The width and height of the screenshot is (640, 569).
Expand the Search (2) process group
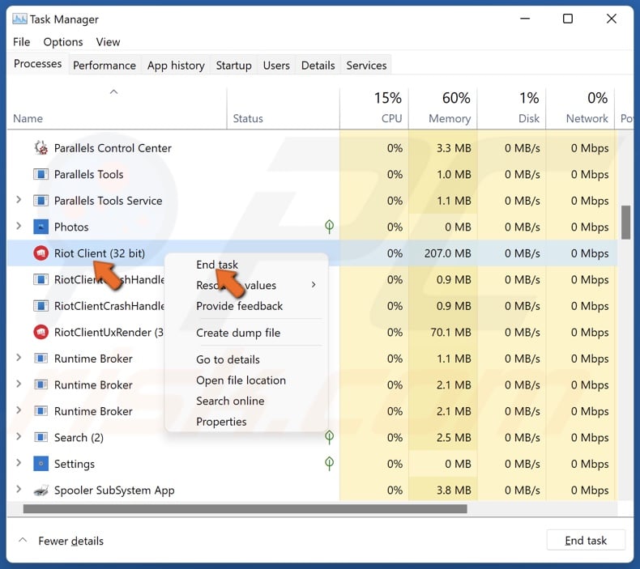[x=19, y=436]
